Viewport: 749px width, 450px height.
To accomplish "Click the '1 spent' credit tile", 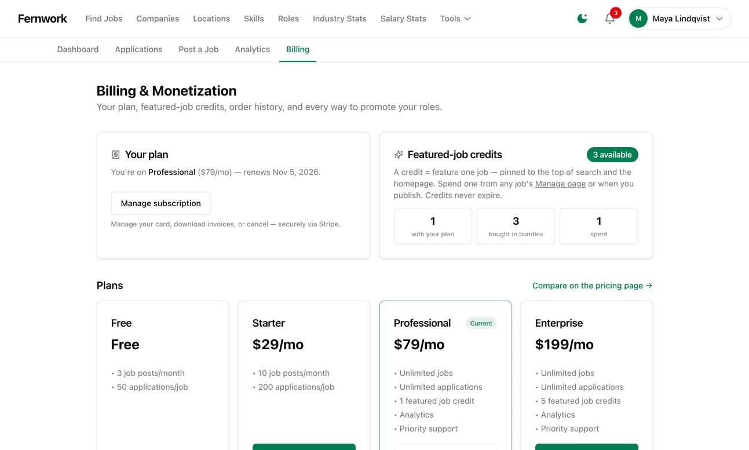I will coord(598,226).
